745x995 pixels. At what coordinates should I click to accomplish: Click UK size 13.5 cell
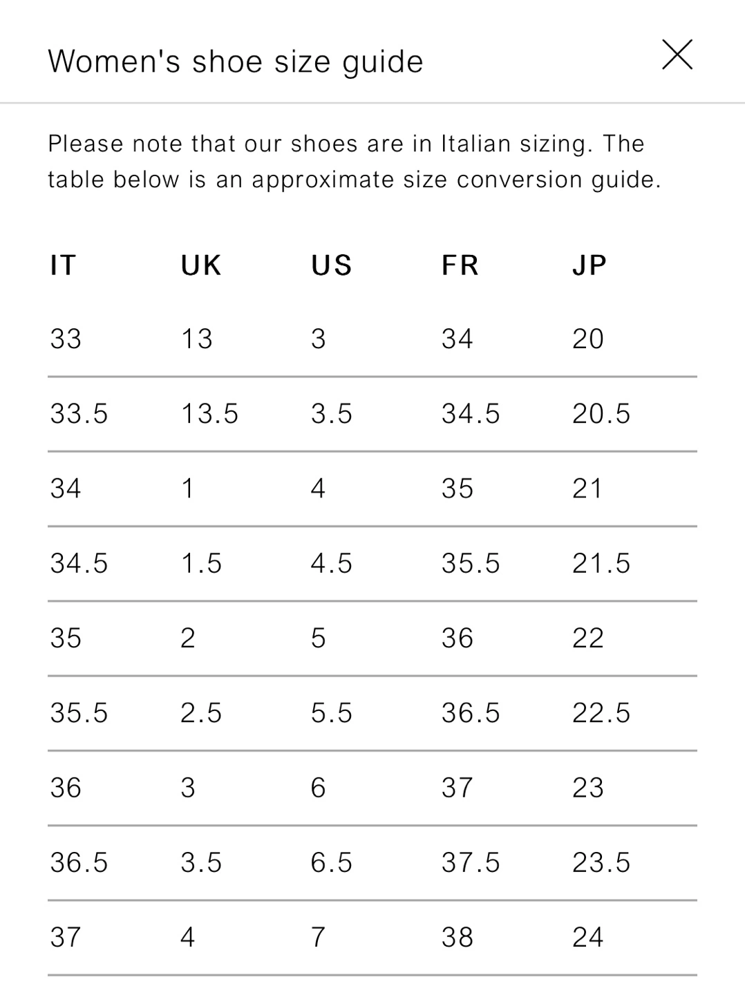click(209, 414)
